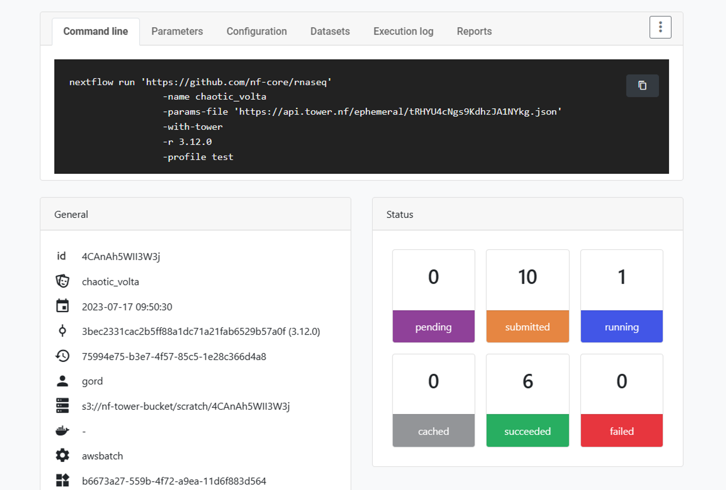Click the calendar icon beside start date
This screenshot has width=726, height=490.
(62, 306)
